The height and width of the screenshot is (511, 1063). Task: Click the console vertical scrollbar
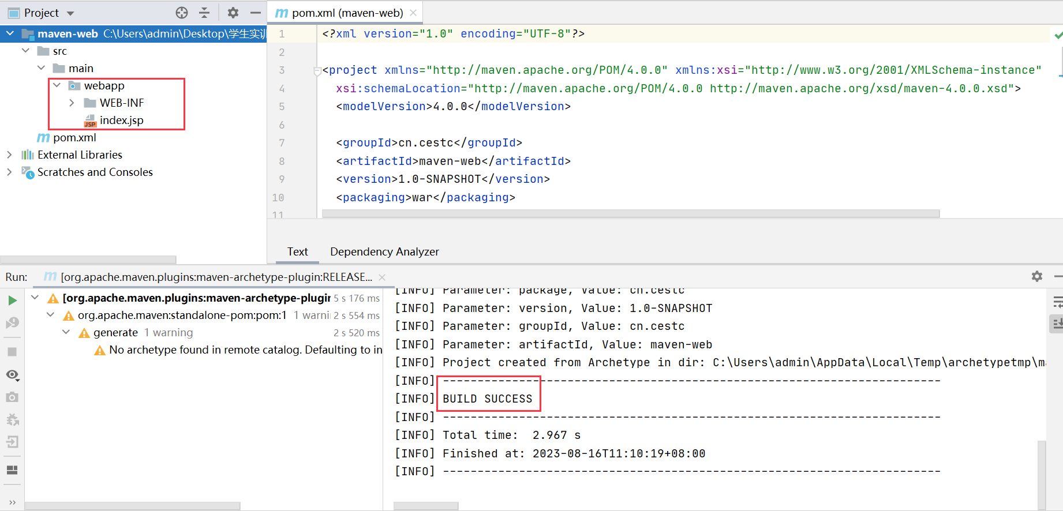[1042, 475]
